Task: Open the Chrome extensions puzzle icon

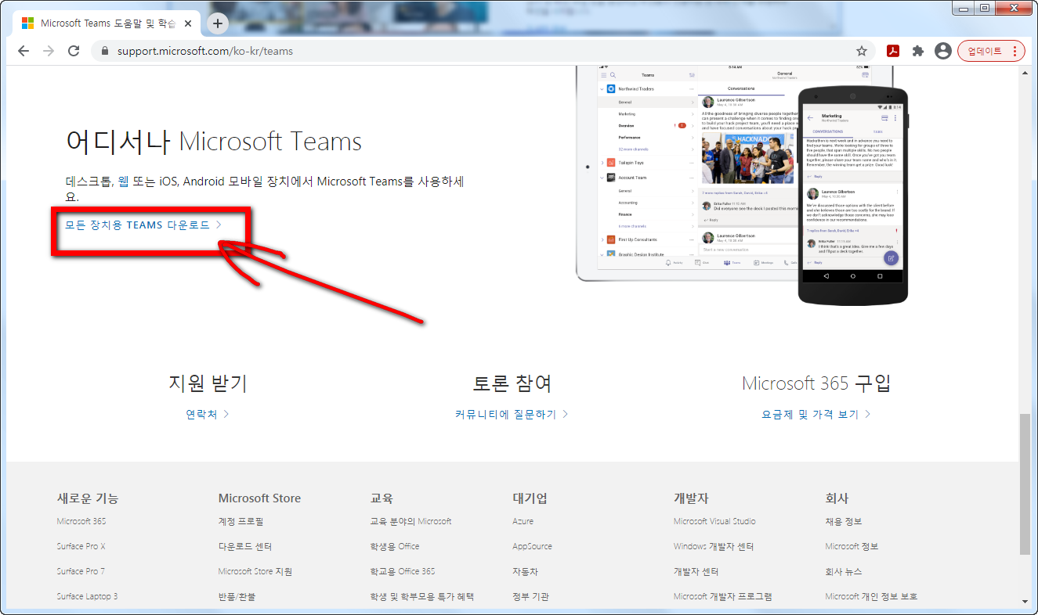Action: [x=918, y=51]
